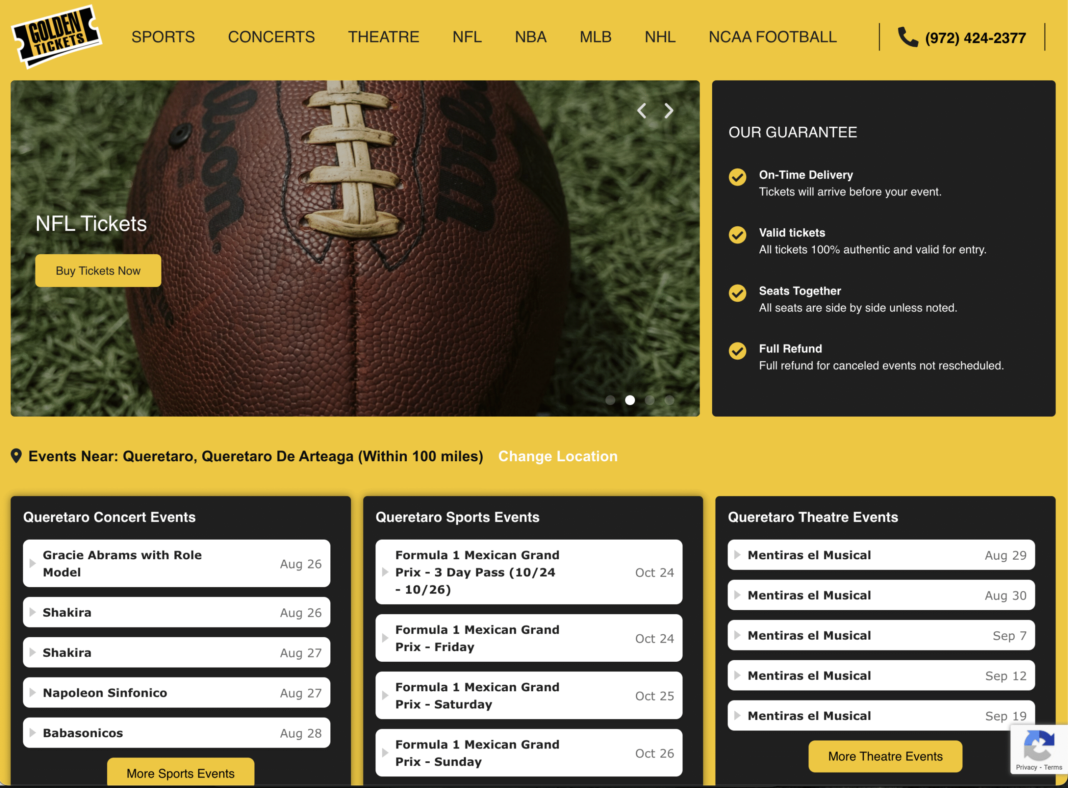Click the Events Near Queretaro location text
This screenshot has height=788, width=1068.
(x=255, y=456)
